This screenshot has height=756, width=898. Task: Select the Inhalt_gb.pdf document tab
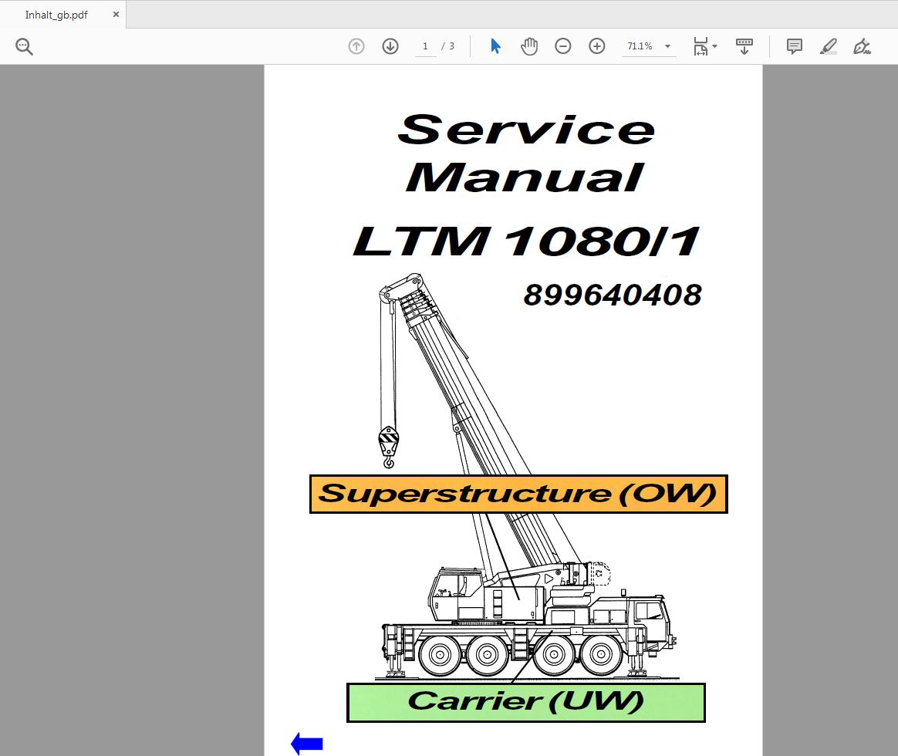point(56,15)
